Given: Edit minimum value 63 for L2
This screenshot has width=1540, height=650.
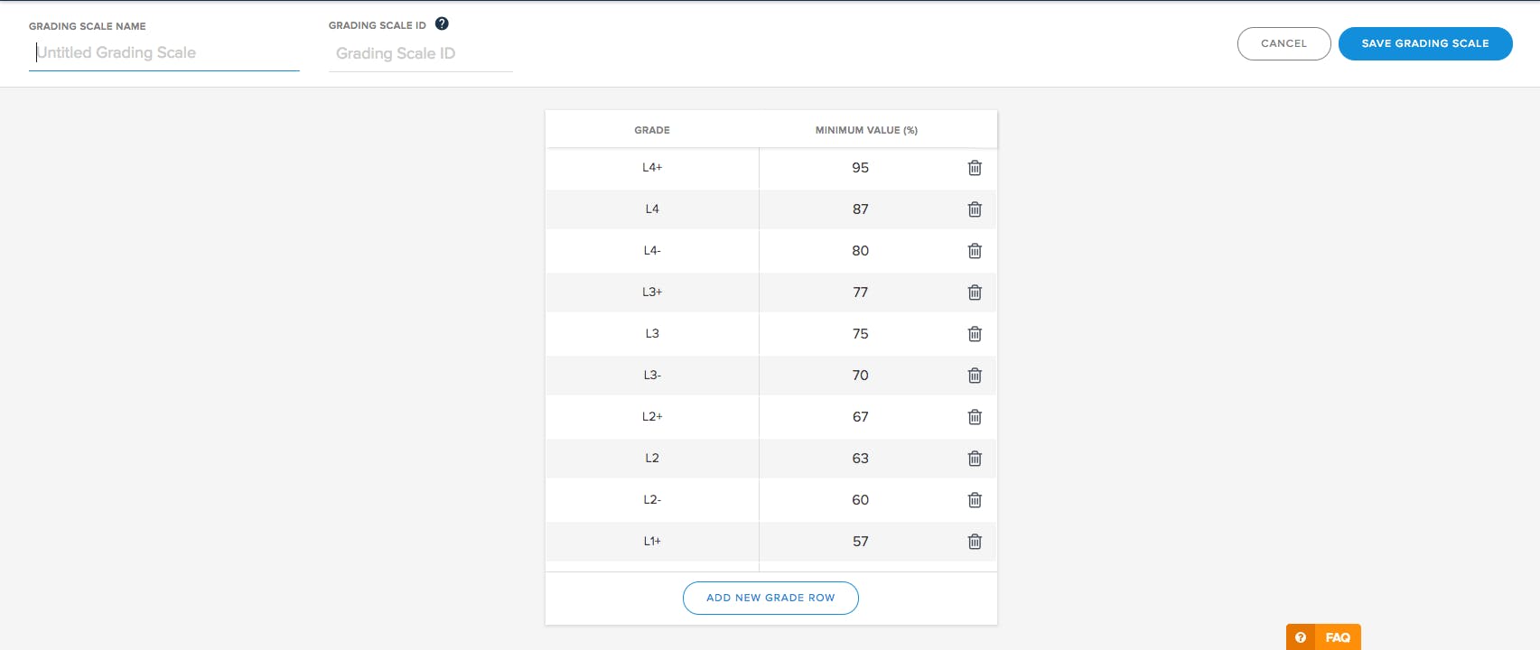Looking at the screenshot, I should (x=860, y=459).
